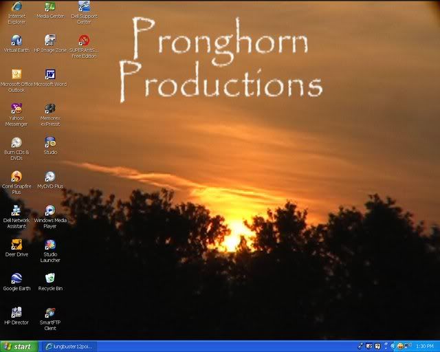This screenshot has width=440, height=352.
Task: Select the SUPERAntiSpyware Free Edition icon
Action: click(84, 47)
